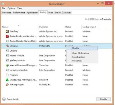Minimize the Task Manager window
Image resolution: width=115 pixels, height=105 pixels.
click(98, 3)
